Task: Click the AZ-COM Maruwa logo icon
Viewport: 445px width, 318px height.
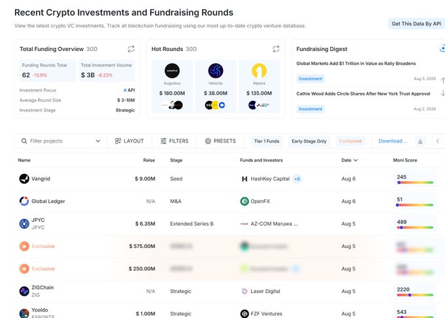Action: click(244, 224)
